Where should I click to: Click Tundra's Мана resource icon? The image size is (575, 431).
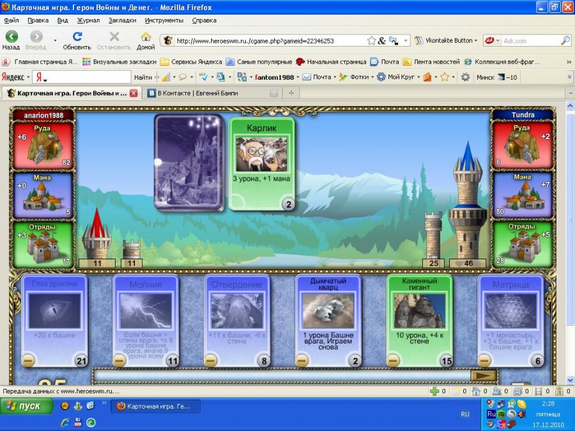tap(522, 193)
